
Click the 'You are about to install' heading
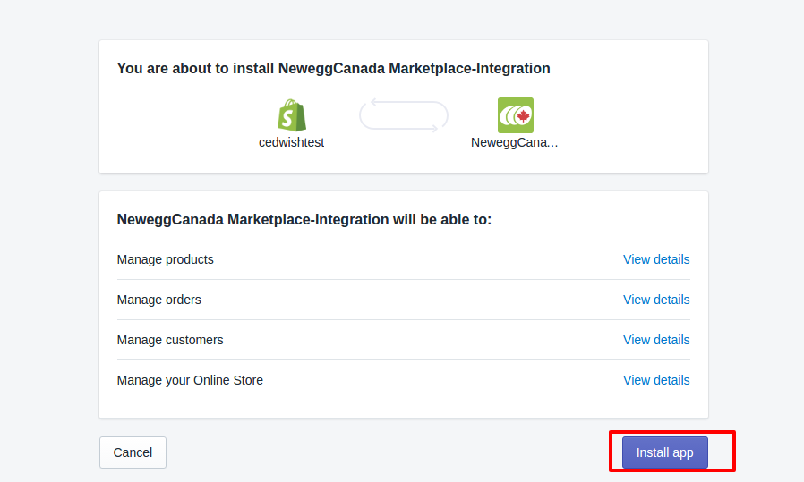pos(333,68)
